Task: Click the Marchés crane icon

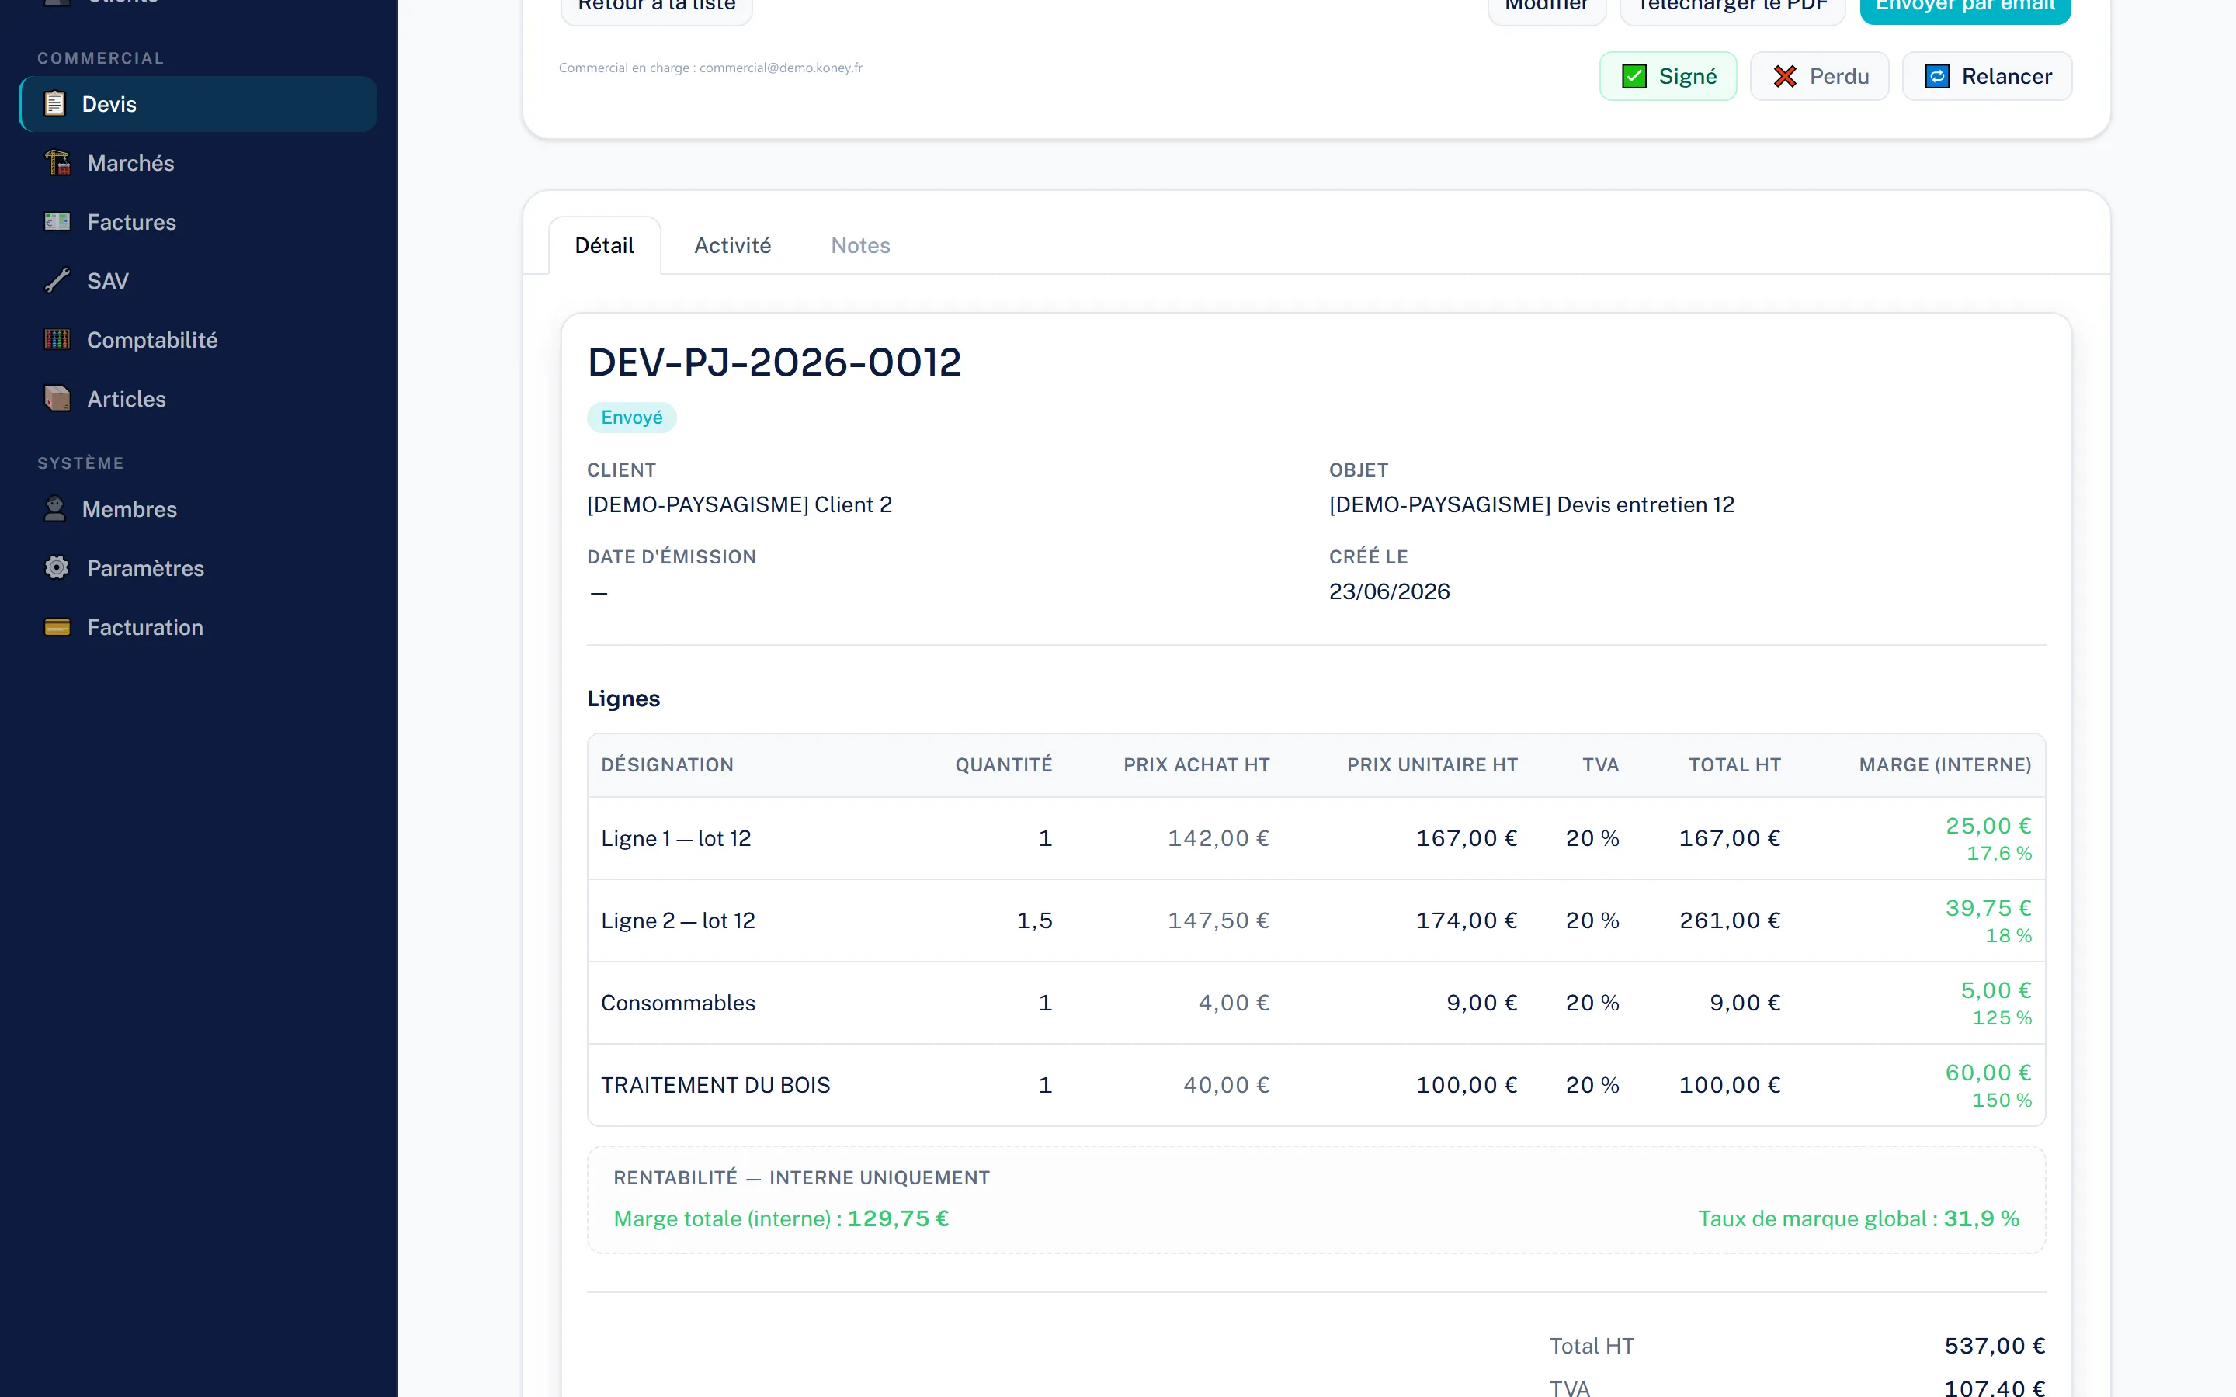Action: click(57, 163)
